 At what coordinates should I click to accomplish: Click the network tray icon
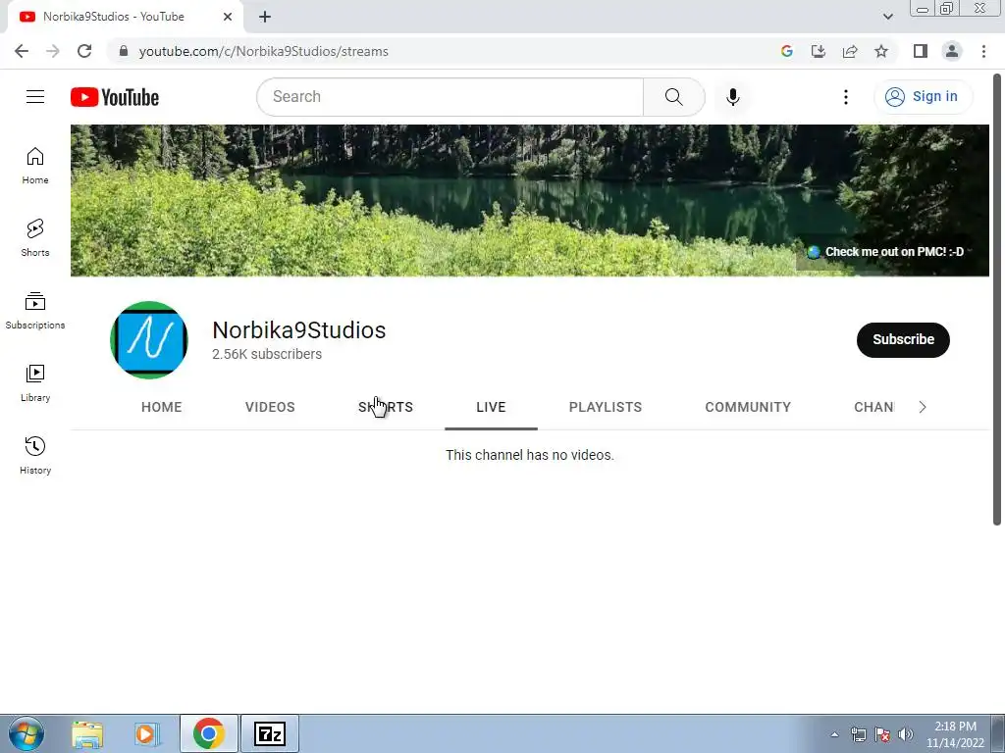858,734
